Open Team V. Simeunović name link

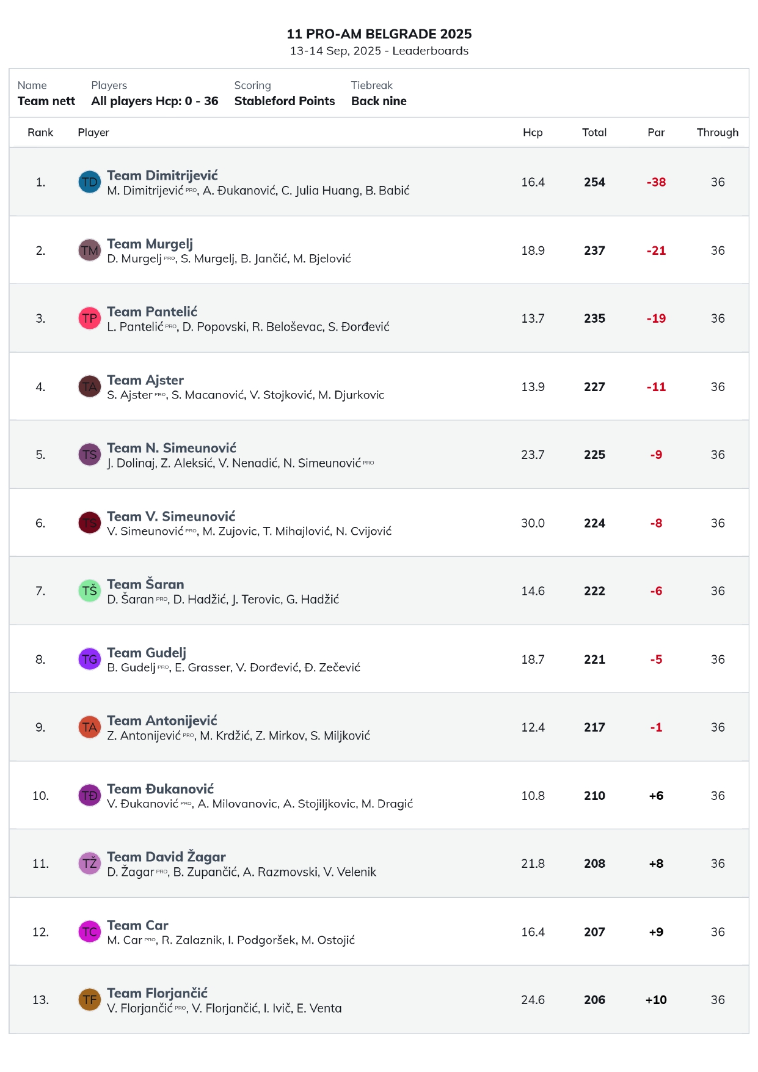pos(171,516)
